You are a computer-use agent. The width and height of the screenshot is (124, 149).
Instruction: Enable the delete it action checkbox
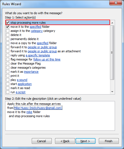[x=8, y=35]
